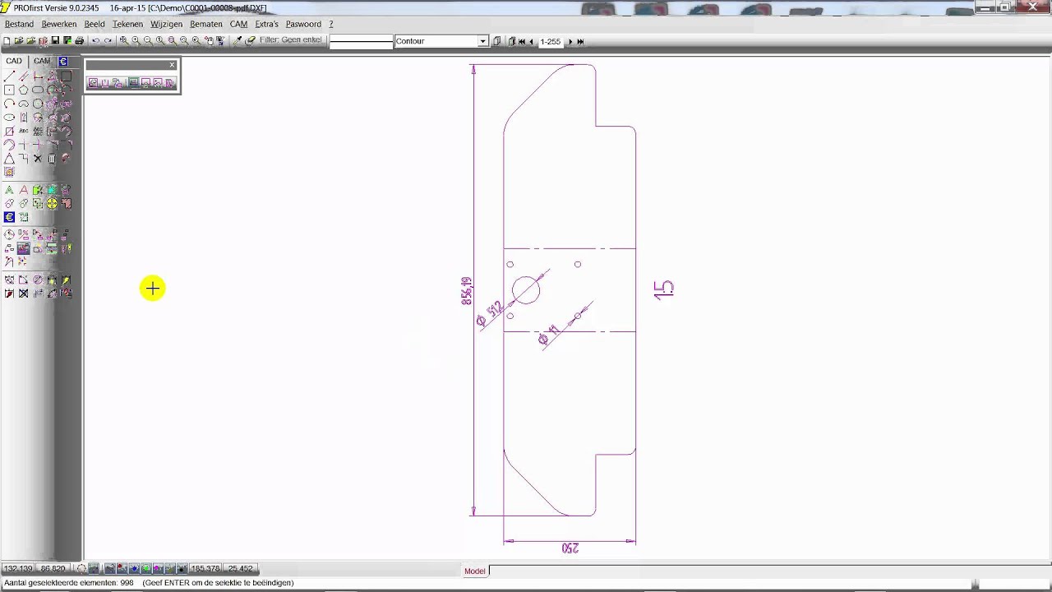Viewport: 1052px width, 592px height.
Task: Toggle the circular snap icon in status bar
Action: [81, 569]
